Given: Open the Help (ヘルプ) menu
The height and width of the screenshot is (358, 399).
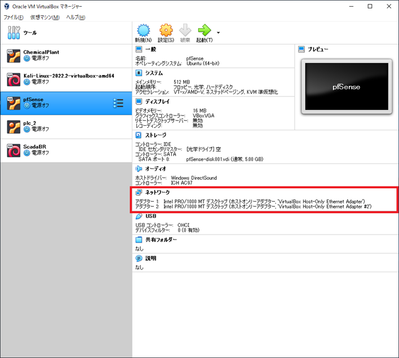Looking at the screenshot, I should [76, 17].
